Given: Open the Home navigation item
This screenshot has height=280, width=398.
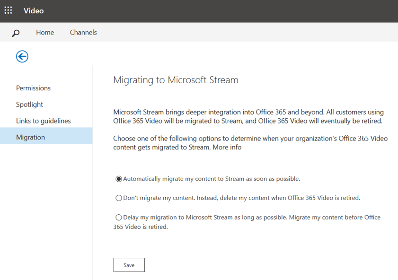Looking at the screenshot, I should pyautogui.click(x=45, y=33).
